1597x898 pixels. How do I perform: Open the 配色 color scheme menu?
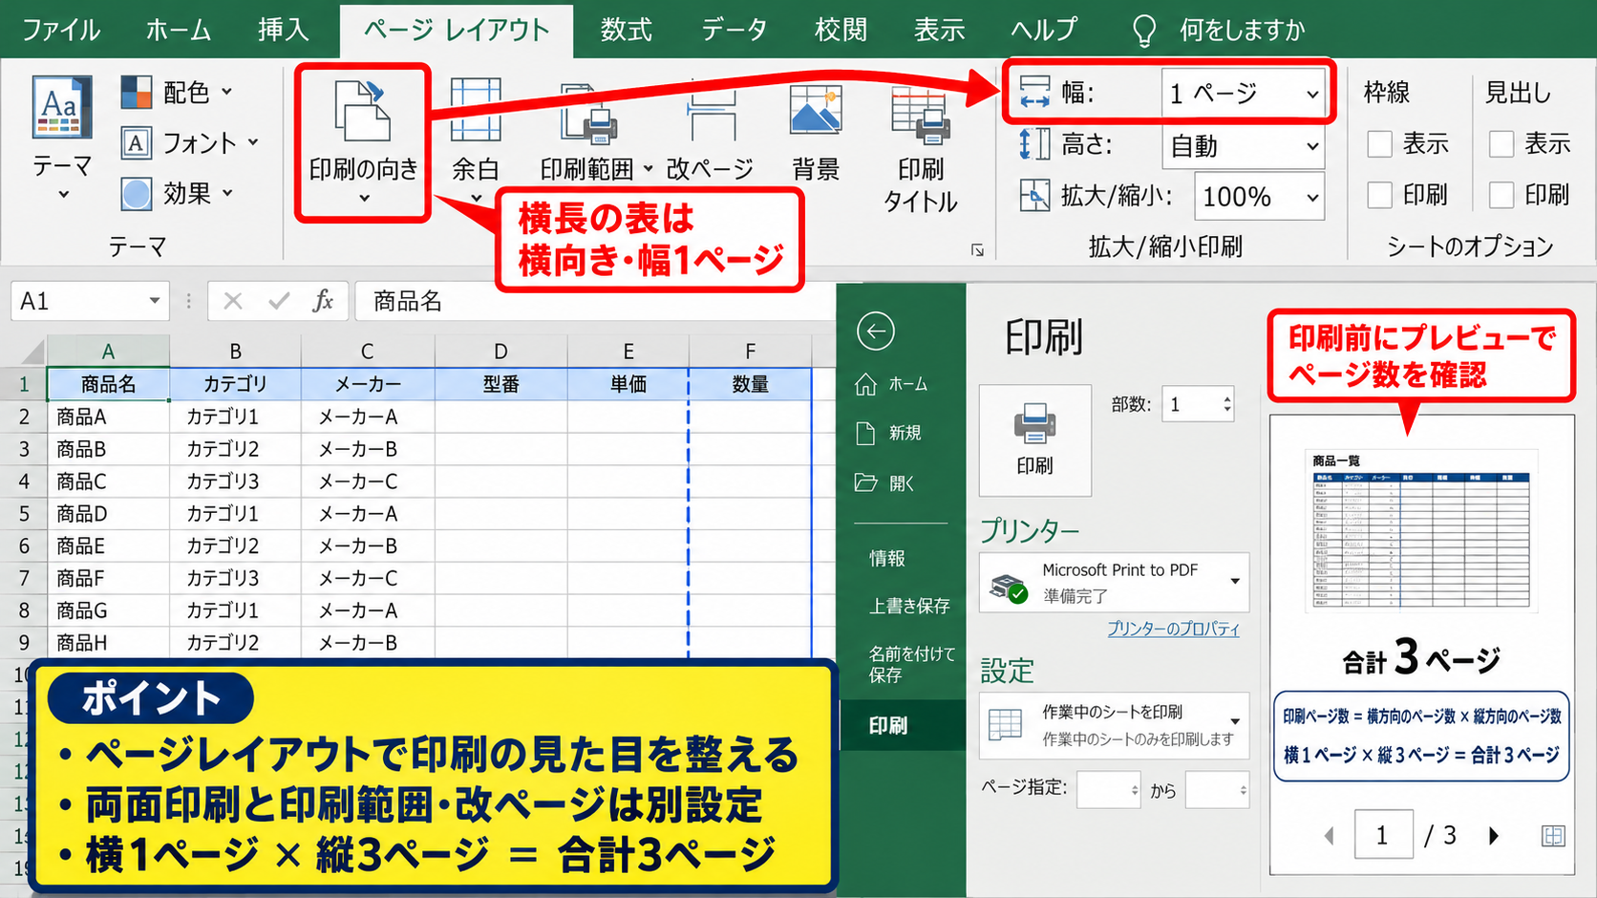click(177, 92)
